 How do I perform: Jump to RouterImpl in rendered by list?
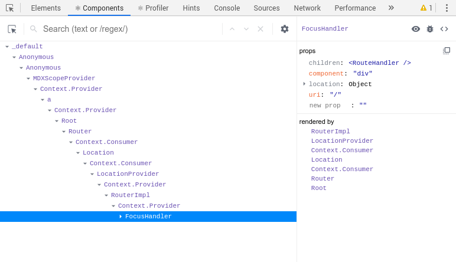(330, 131)
